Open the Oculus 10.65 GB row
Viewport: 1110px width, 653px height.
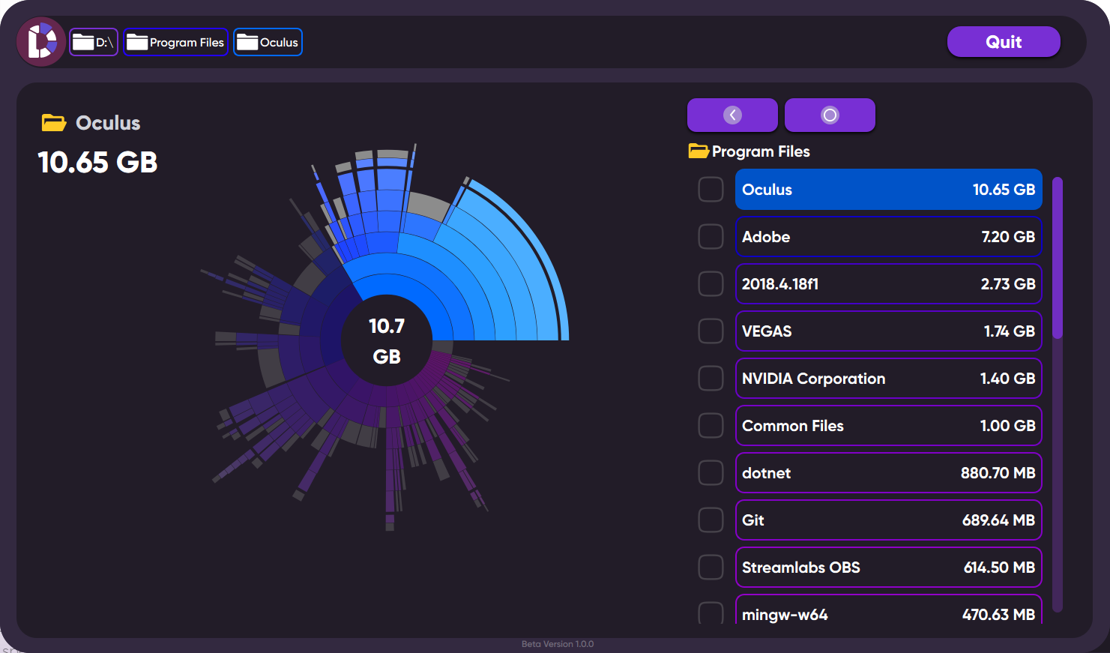[x=888, y=190]
